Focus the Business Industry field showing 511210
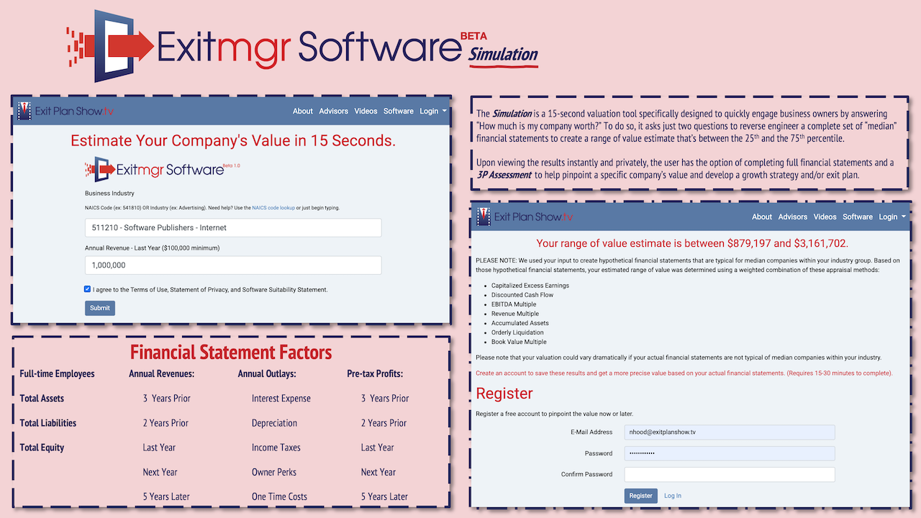 (233, 228)
